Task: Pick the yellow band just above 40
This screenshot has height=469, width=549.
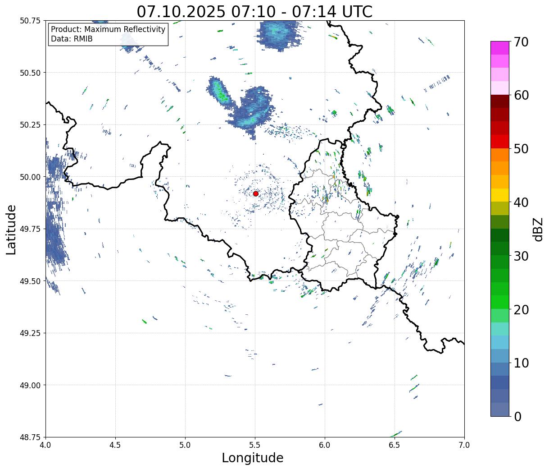Action: (x=500, y=195)
